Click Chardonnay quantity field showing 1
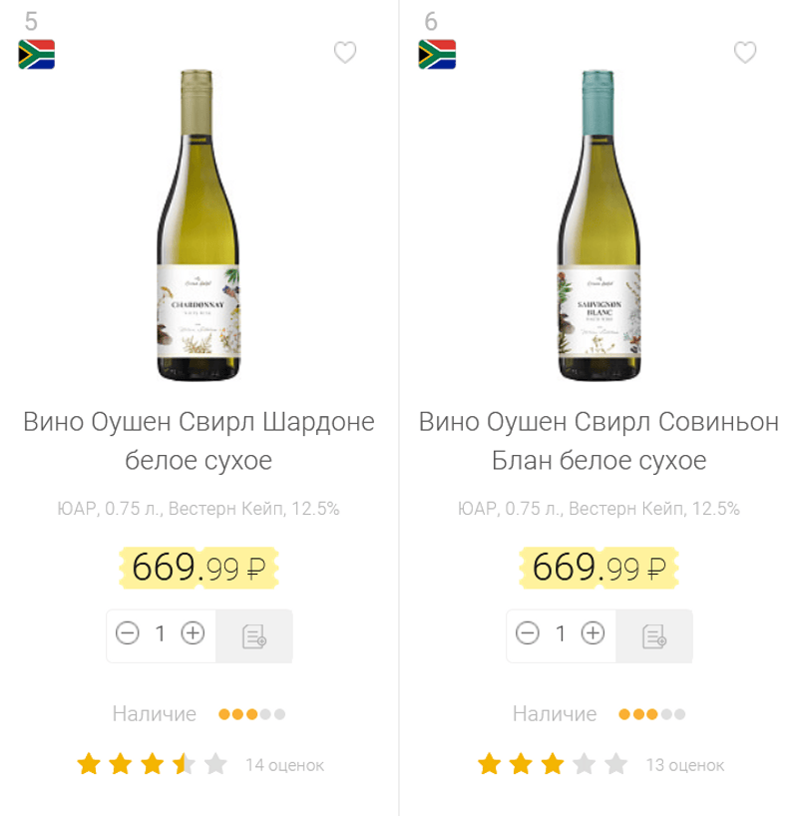 pyautogui.click(x=160, y=633)
